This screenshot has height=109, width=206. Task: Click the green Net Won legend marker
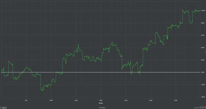(x=99, y=108)
